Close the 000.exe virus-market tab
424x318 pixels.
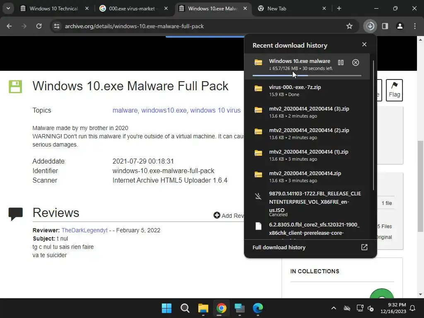coord(166,9)
